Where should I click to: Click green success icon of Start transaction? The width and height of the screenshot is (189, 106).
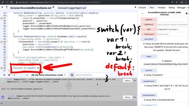(x=3, y=80)
